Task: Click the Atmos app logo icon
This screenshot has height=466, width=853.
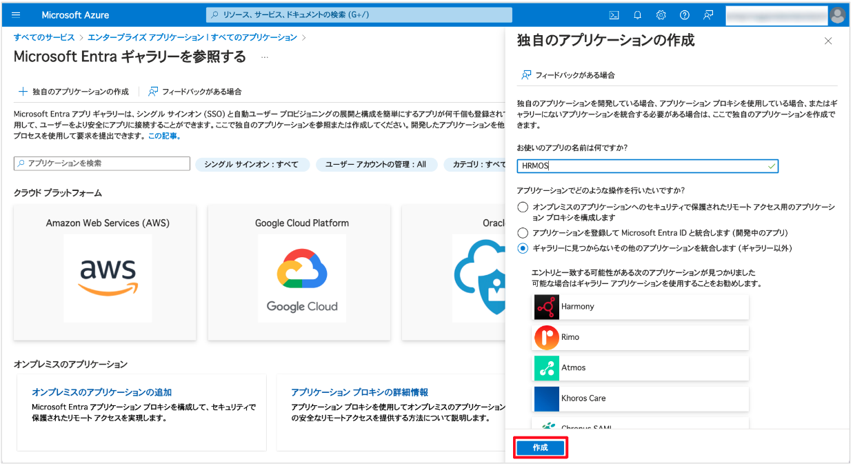Action: [546, 368]
